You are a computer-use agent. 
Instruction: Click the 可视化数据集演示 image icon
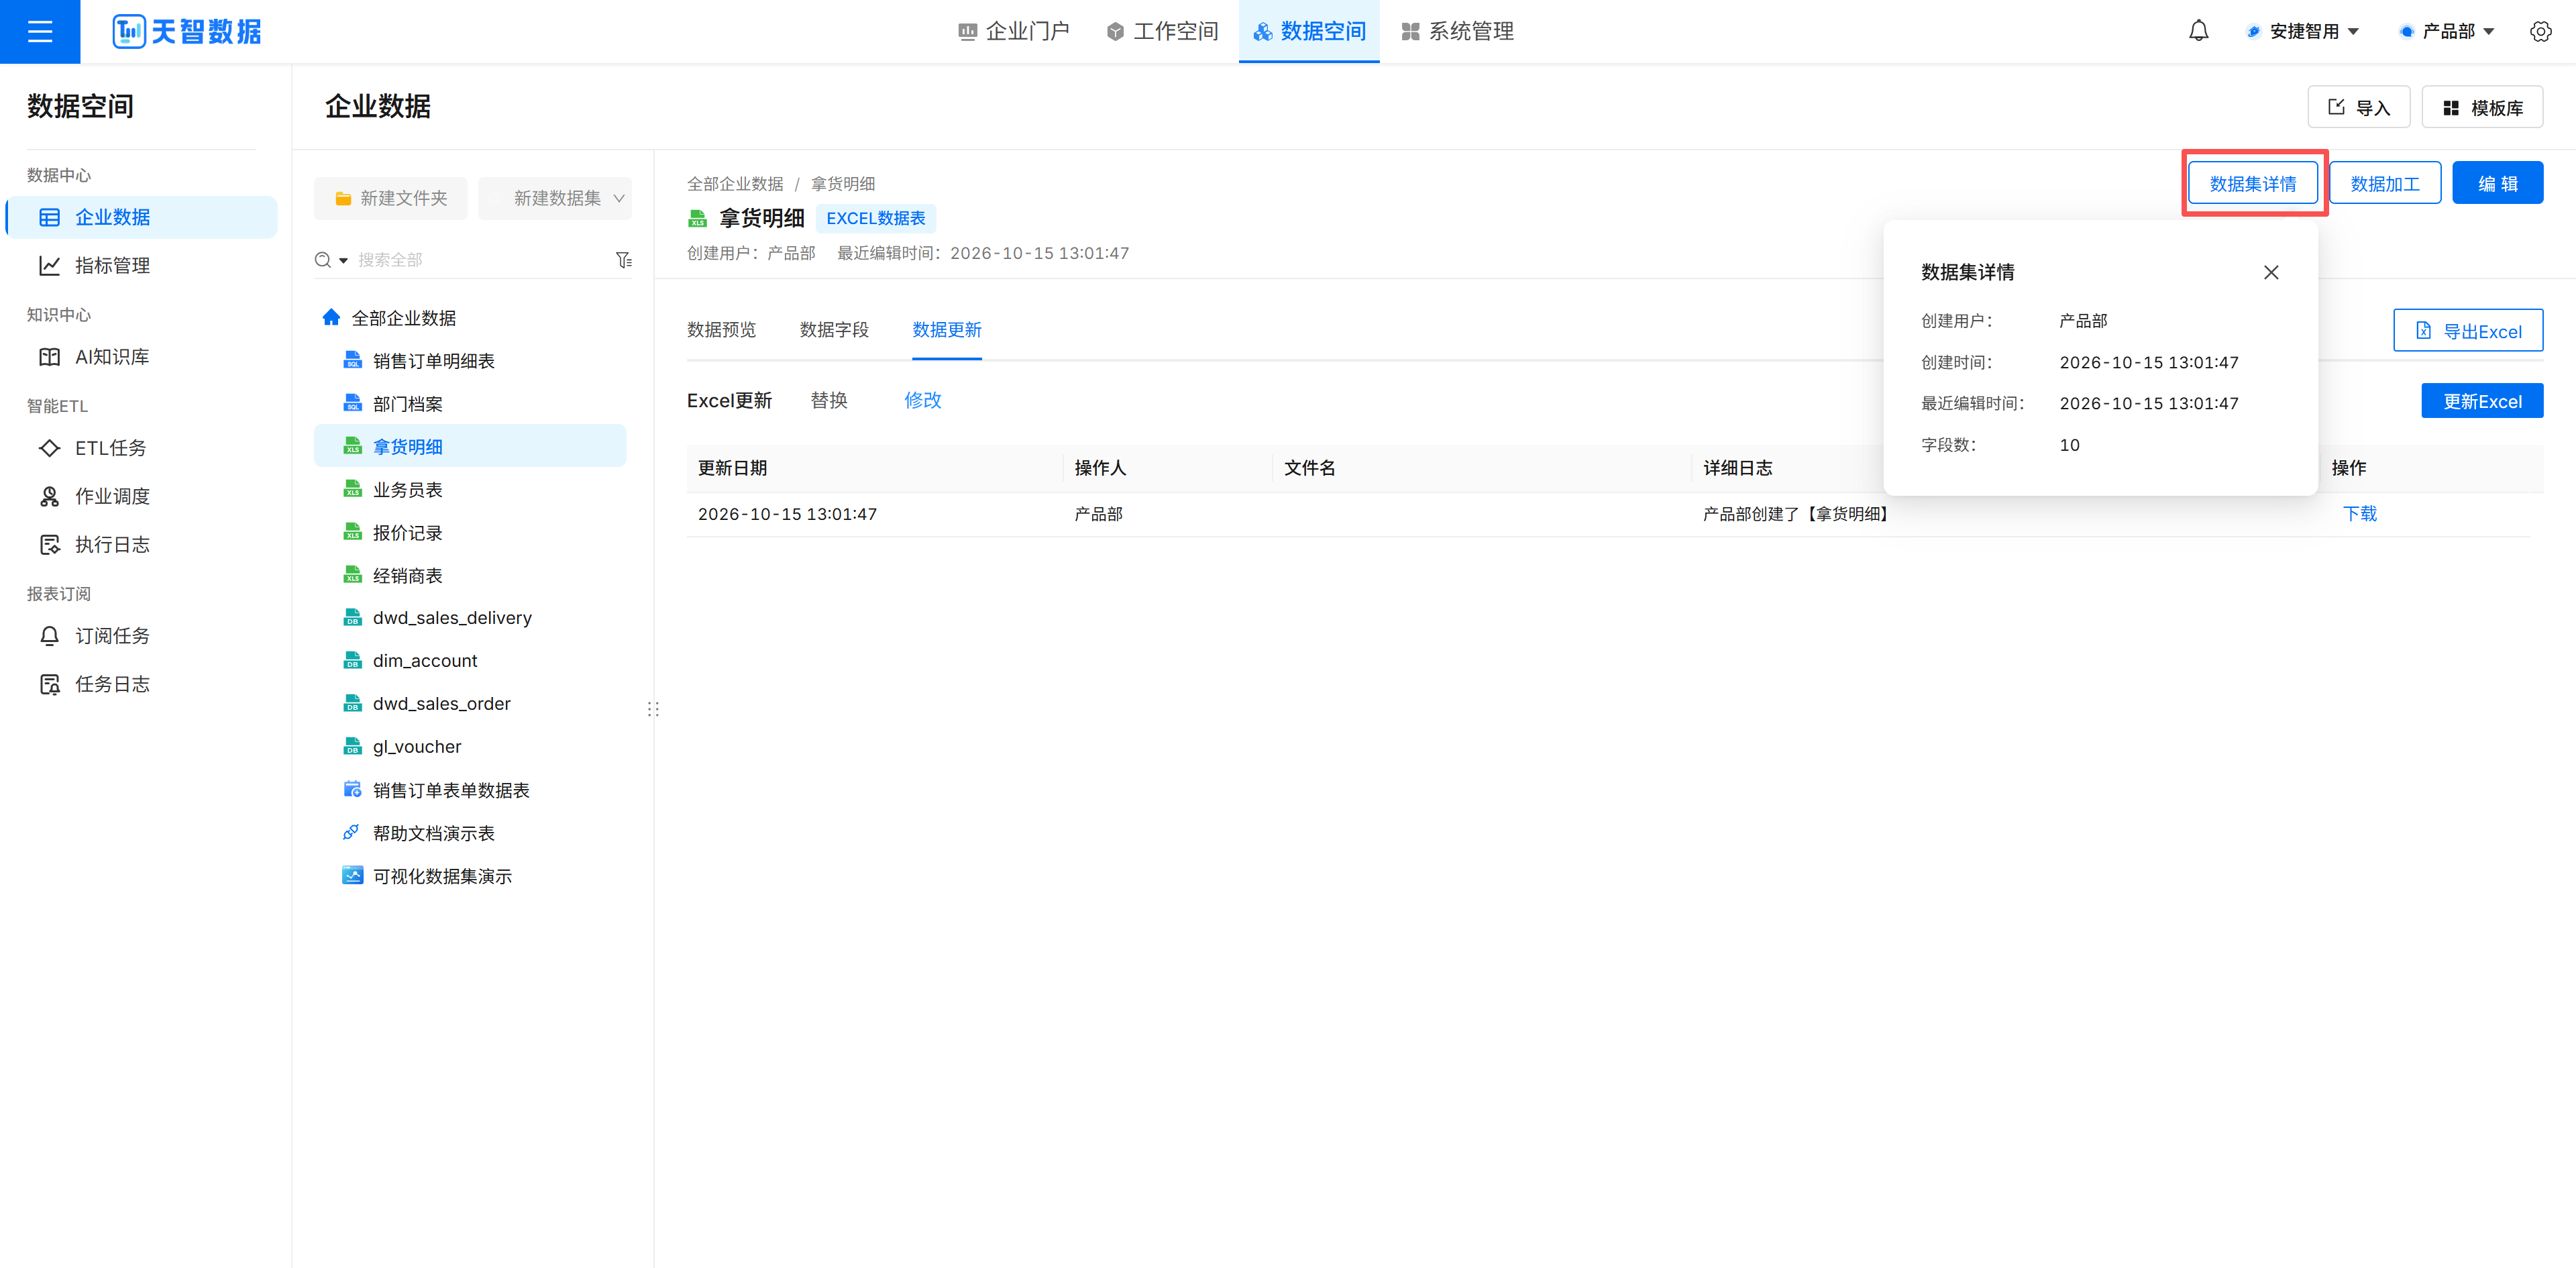352,875
